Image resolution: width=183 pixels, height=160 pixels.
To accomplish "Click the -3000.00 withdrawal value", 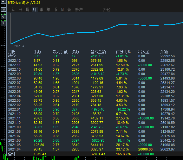I will coord(145,65).
